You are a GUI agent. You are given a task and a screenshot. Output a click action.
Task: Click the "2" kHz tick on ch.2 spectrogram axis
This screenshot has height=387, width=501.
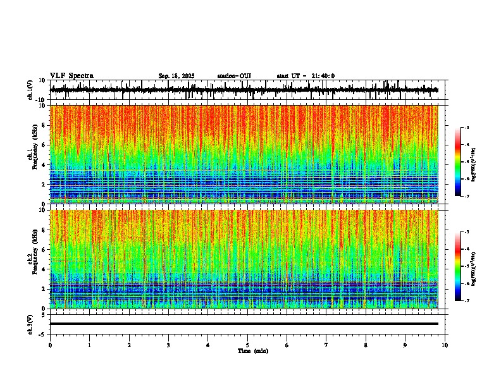(x=44, y=289)
